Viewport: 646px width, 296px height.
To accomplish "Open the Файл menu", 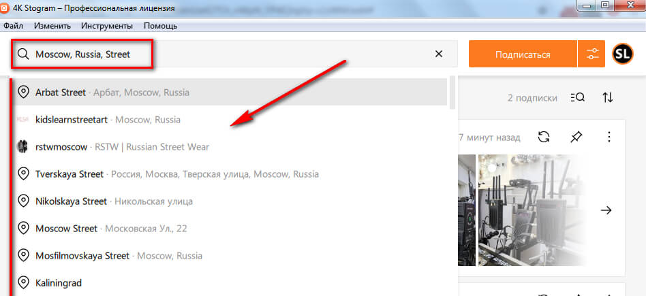I will (x=13, y=26).
